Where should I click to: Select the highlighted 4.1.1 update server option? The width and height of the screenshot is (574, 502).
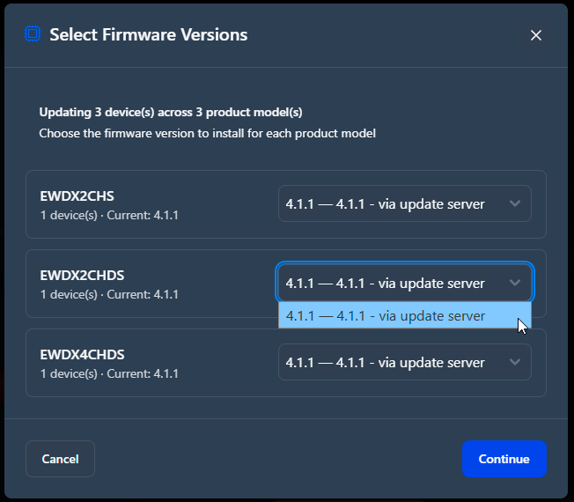click(404, 315)
